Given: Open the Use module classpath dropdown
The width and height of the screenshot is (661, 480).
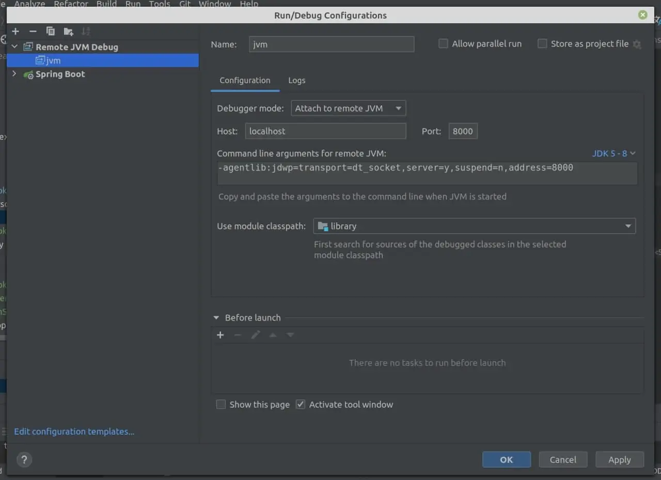Looking at the screenshot, I should [474, 226].
